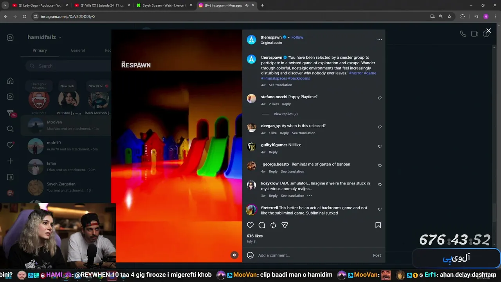
Task: Open Instagram home feed from sidebar
Action: pyautogui.click(x=10, y=81)
